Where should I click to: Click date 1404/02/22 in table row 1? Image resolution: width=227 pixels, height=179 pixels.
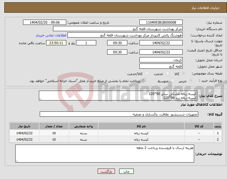click(x=24, y=133)
